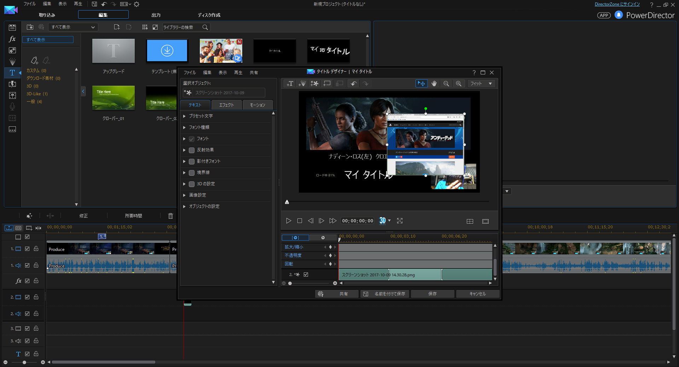The height and width of the screenshot is (367, 679).
Task: Select the hand pan tool
Action: pyautogui.click(x=434, y=84)
